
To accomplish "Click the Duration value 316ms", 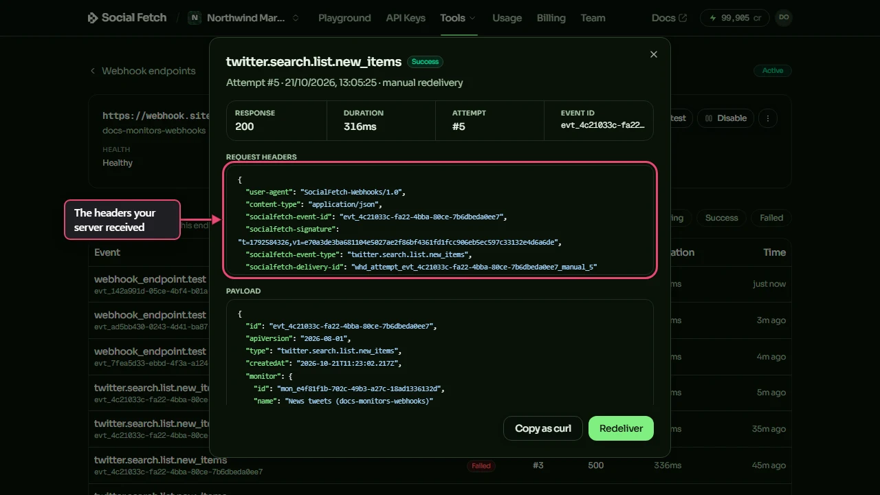I will click(360, 126).
